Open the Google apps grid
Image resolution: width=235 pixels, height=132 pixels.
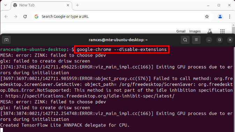(222, 31)
